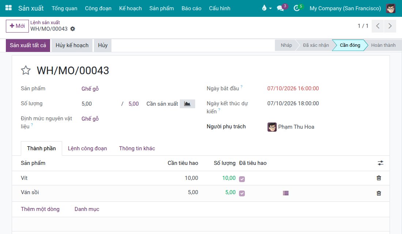Viewport: 402px width, 234px height.
Task: Delete the Ván sồi component line
Action: (379, 193)
